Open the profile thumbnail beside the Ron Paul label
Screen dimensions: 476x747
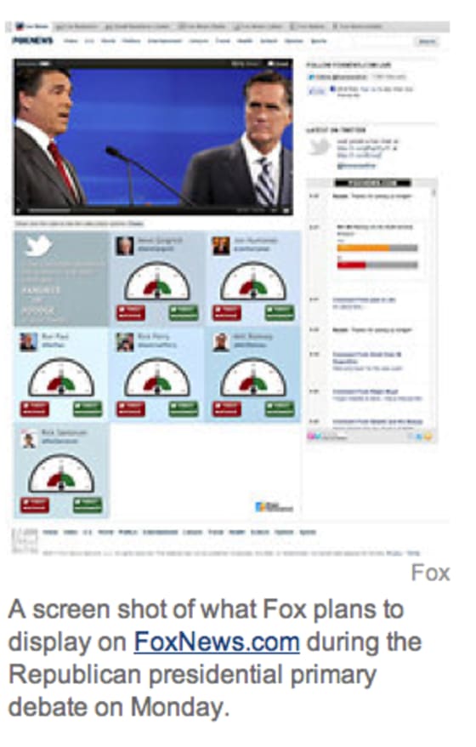(x=28, y=342)
